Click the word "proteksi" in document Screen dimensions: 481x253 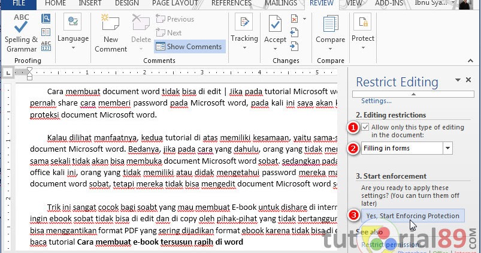(x=45, y=115)
